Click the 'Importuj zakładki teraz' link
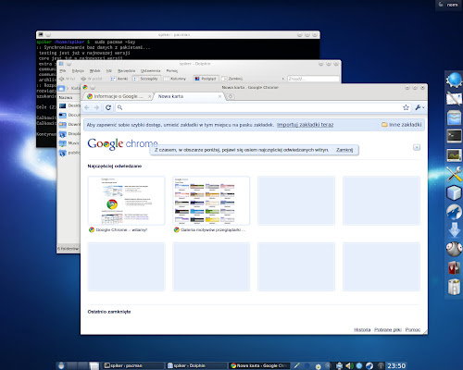 (x=305, y=125)
